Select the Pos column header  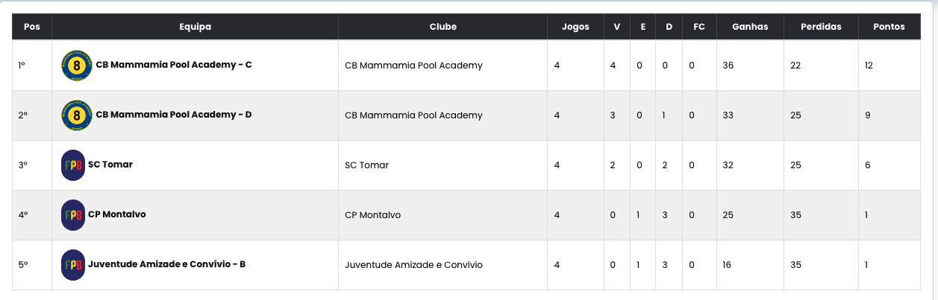tap(32, 27)
